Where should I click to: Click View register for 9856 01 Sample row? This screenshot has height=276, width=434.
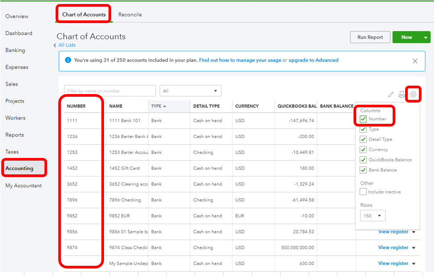point(393,232)
